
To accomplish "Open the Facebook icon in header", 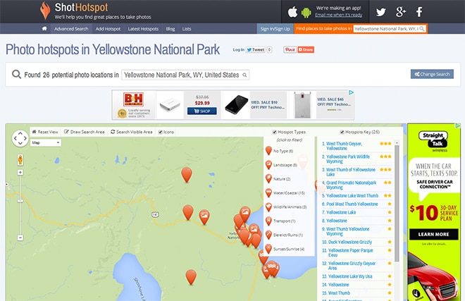I will (x=419, y=12).
